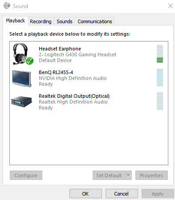Click the BenQ RL2455-4 level meter
Image resolution: width=175 pixels, height=200 pixels.
pyautogui.click(x=160, y=77)
